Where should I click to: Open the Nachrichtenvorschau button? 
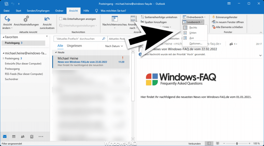click(115, 22)
